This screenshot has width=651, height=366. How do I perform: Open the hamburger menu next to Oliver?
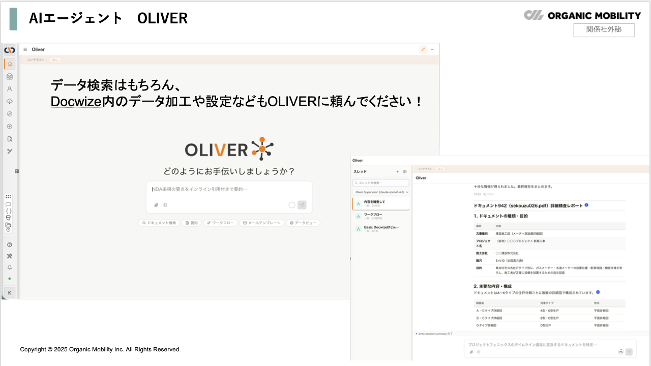(25, 49)
